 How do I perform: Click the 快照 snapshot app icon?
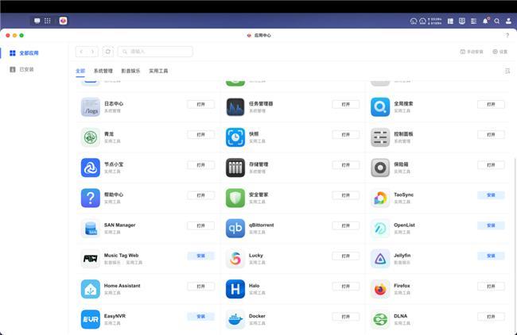pos(235,137)
